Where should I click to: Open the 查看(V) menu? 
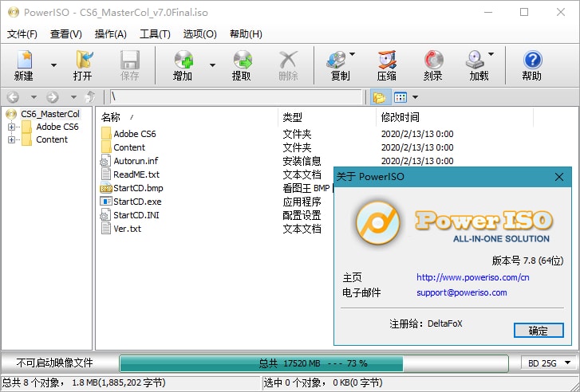[66, 34]
